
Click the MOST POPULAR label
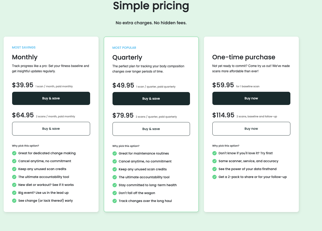coord(124,48)
